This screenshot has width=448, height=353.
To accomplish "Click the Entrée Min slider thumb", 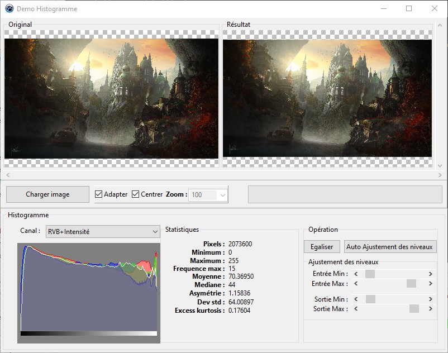I will point(370,274).
